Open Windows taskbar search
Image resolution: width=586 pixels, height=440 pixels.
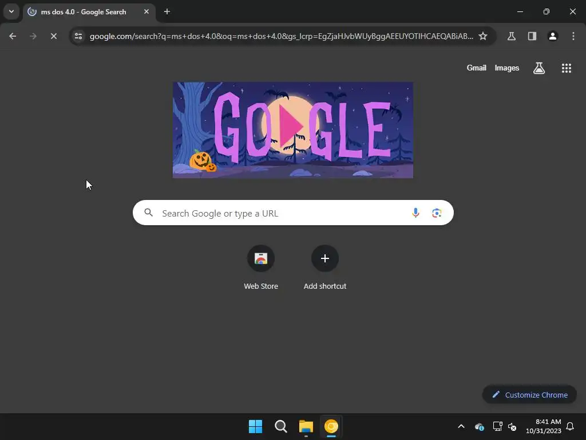[x=280, y=426]
